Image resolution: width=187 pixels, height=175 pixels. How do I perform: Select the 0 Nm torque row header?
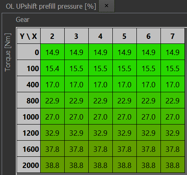(29, 52)
